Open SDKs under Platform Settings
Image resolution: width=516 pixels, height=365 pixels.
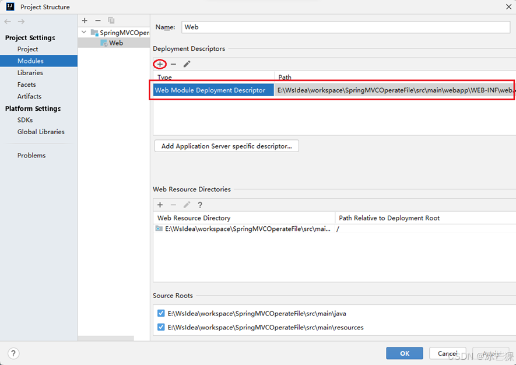[25, 120]
